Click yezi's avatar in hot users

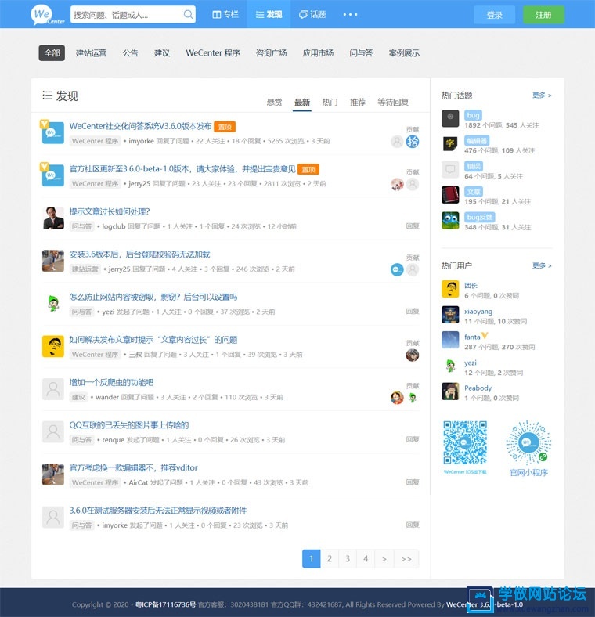pos(450,366)
